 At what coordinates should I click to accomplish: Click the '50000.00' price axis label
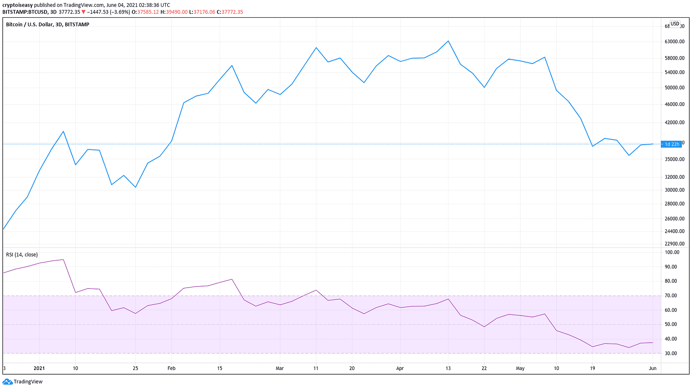pyautogui.click(x=675, y=88)
